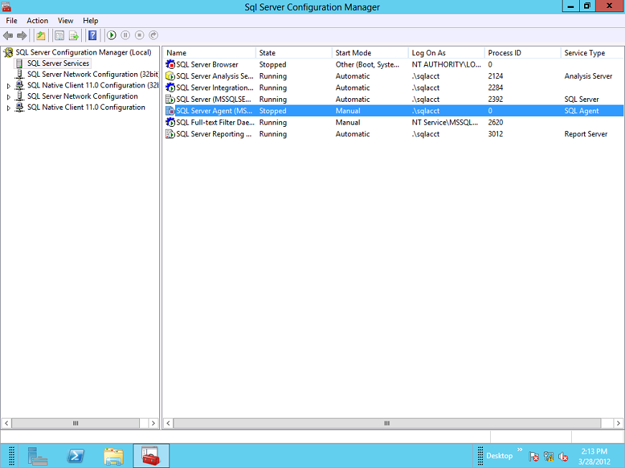Click the services list scroll right arrow

pos(619,423)
